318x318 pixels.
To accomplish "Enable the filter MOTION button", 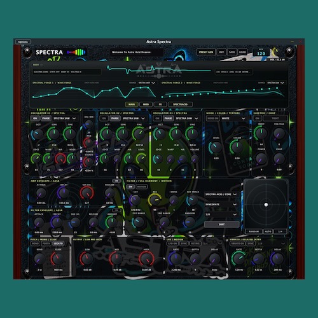I will (141, 187).
